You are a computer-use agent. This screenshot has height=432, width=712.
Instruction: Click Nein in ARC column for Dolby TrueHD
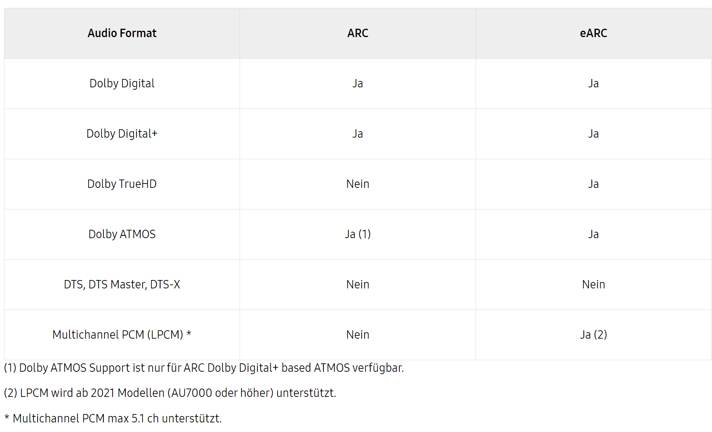point(357,184)
